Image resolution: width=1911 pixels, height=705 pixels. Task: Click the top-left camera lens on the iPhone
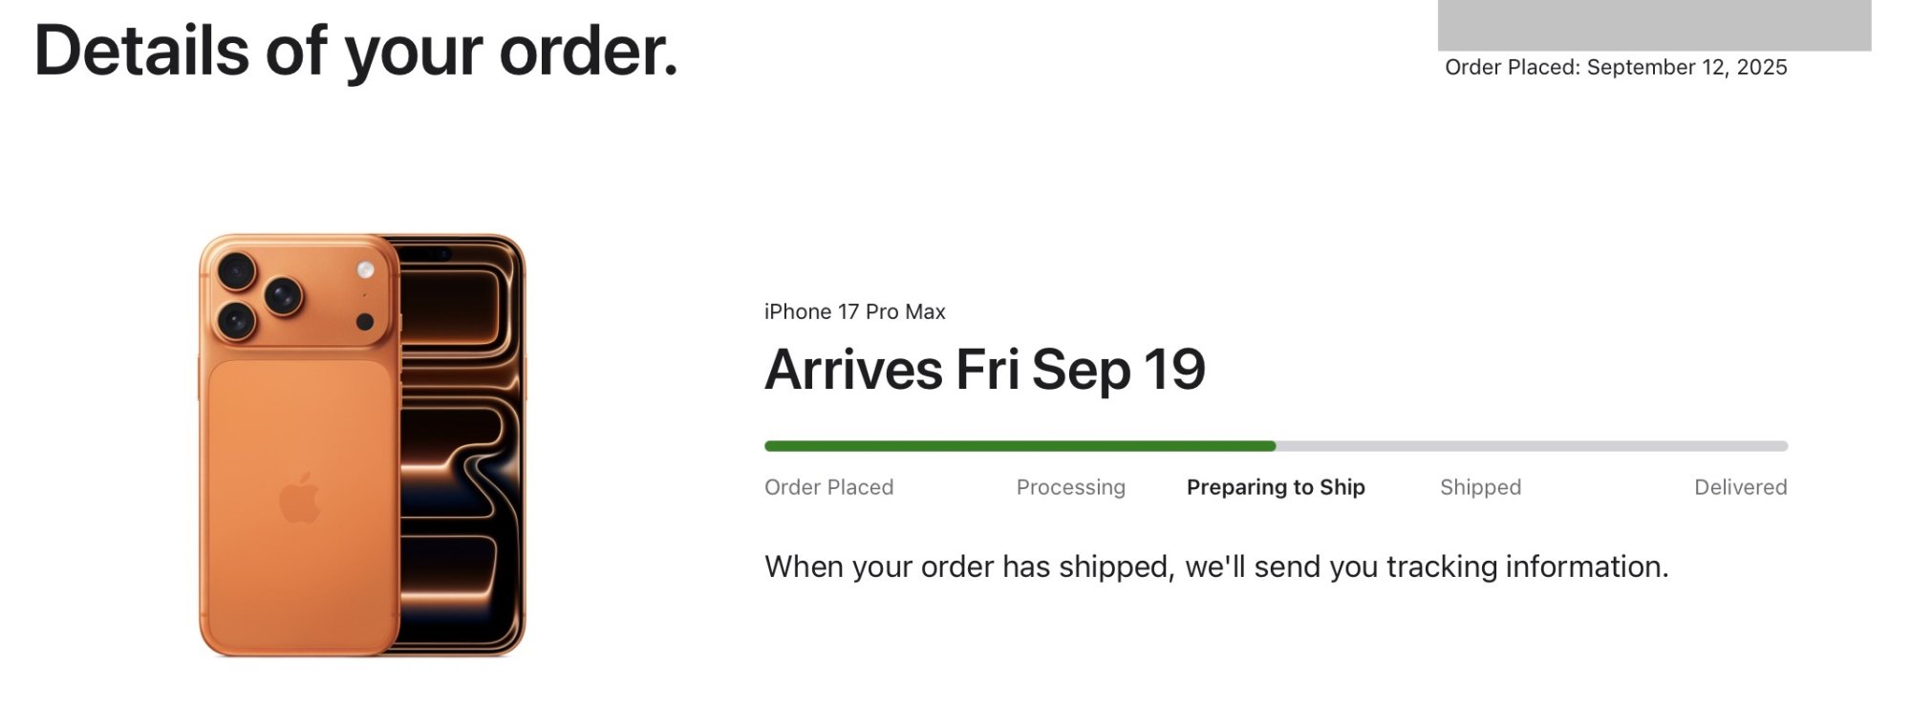point(236,270)
